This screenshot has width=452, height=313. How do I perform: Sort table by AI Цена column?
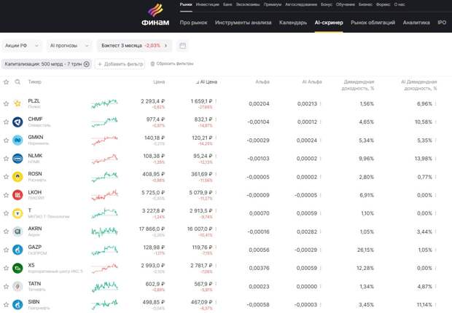coord(207,82)
